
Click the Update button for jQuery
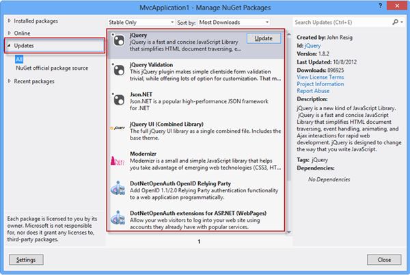264,38
